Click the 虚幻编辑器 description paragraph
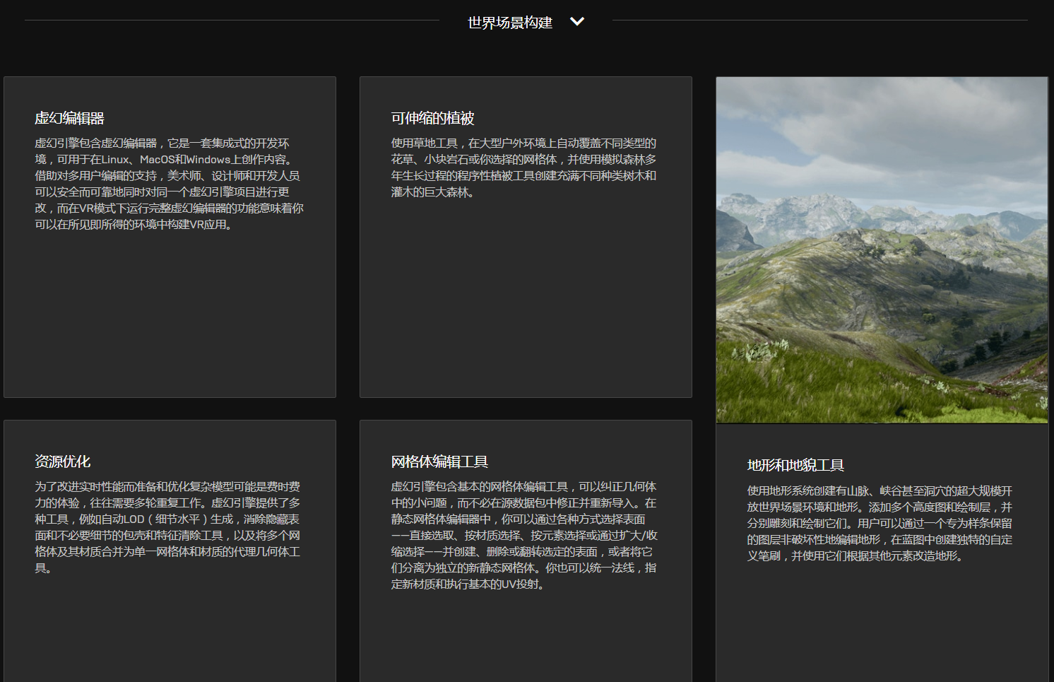Screen dimensions: 1054x682 pos(170,184)
